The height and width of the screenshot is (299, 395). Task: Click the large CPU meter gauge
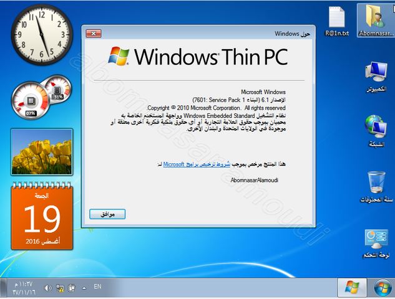pos(31,100)
